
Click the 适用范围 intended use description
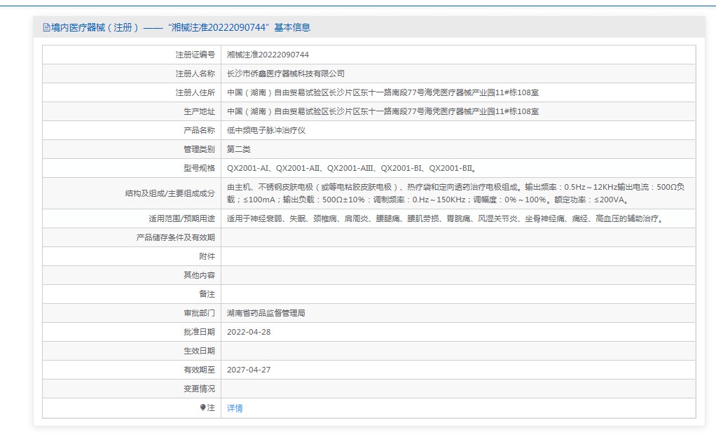tap(445, 218)
